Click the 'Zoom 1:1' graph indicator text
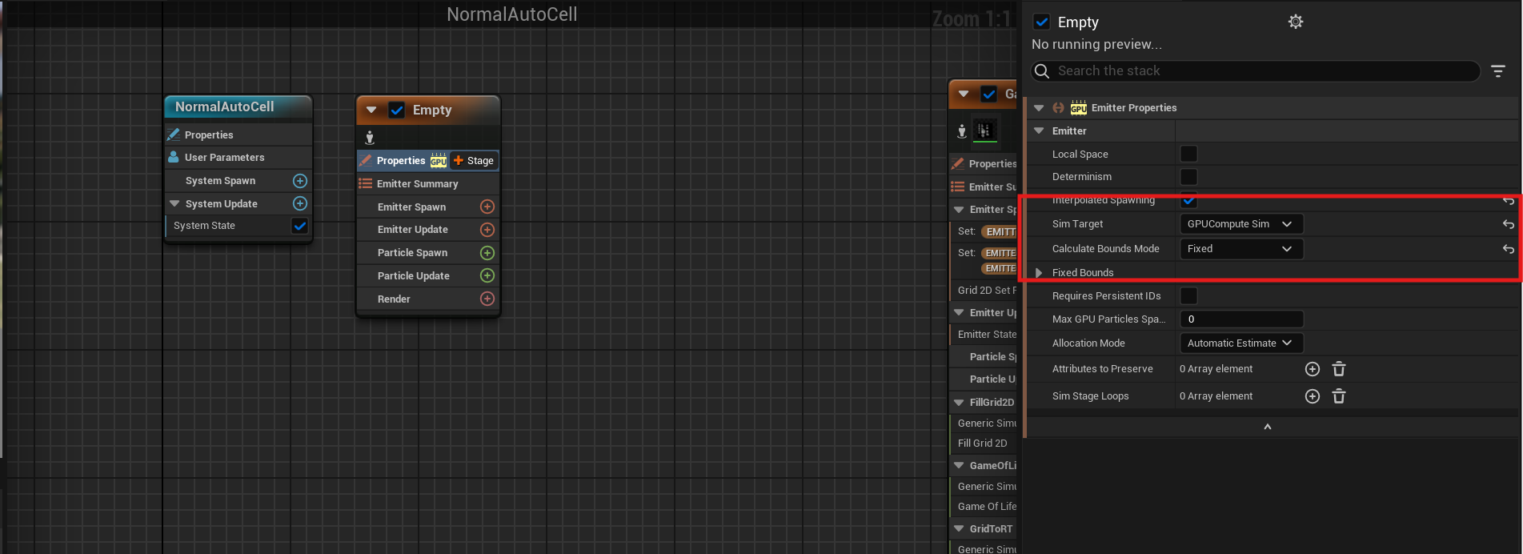The width and height of the screenshot is (1523, 554). click(972, 18)
